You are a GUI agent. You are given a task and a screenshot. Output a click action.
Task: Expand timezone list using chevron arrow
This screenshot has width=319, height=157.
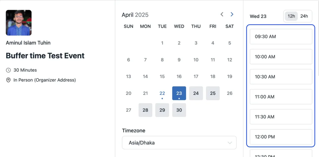[x=230, y=143]
